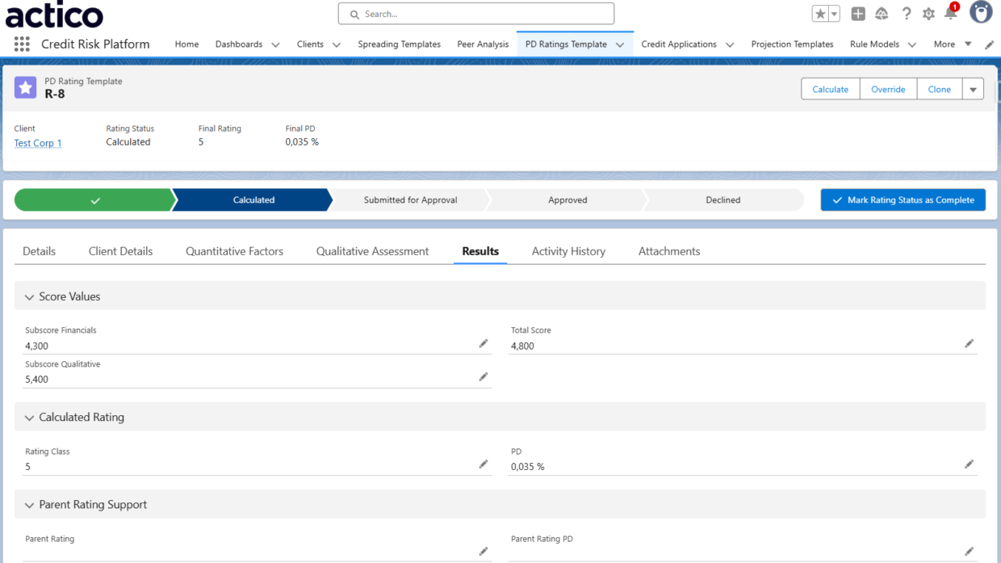Edit the PD value with the pencil icon
This screenshot has width=1001, height=563.
pos(969,464)
